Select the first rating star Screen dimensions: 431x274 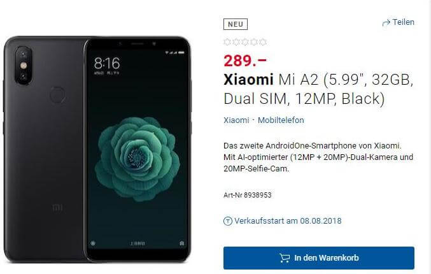tap(227, 42)
